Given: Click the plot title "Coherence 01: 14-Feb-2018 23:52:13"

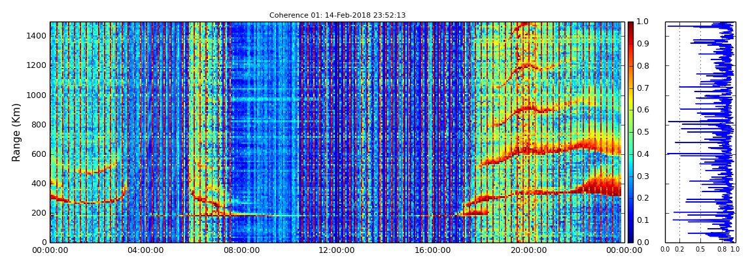Looking at the screenshot, I should pos(337,15).
